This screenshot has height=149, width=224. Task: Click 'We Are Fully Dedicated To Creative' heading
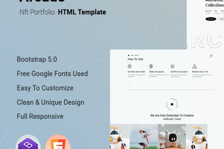172,115
